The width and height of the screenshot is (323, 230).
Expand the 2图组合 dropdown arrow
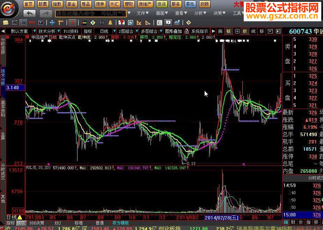(137, 31)
